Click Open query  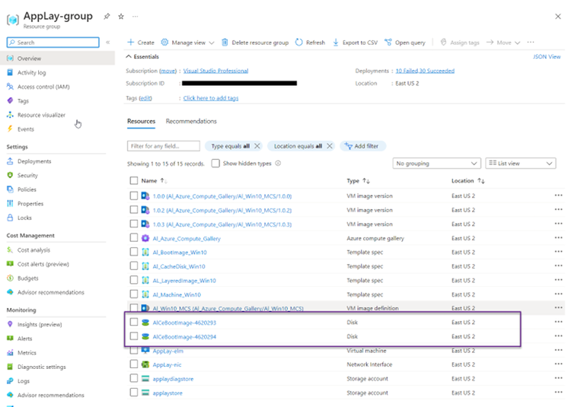(x=405, y=42)
